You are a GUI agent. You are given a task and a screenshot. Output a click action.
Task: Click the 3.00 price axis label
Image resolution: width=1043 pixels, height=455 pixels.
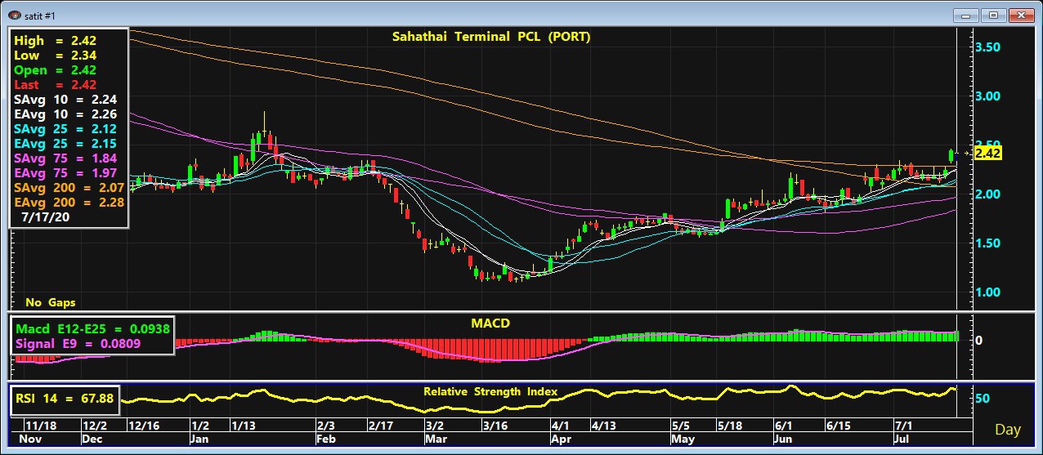(988, 96)
